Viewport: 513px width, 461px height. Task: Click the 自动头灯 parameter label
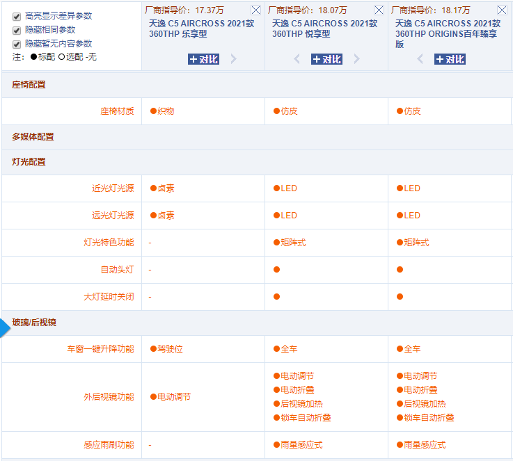[117, 270]
